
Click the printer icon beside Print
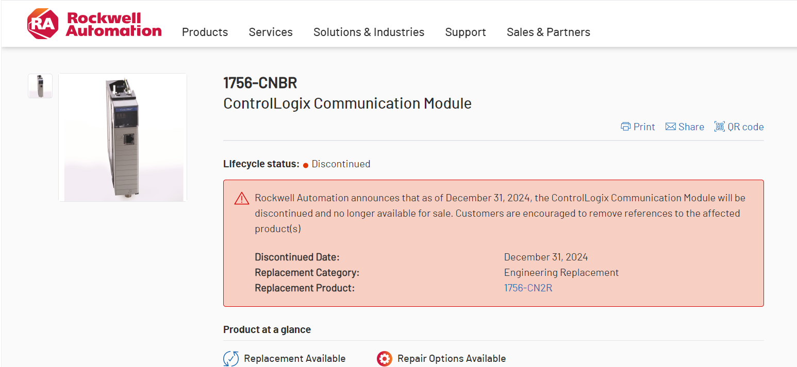626,127
